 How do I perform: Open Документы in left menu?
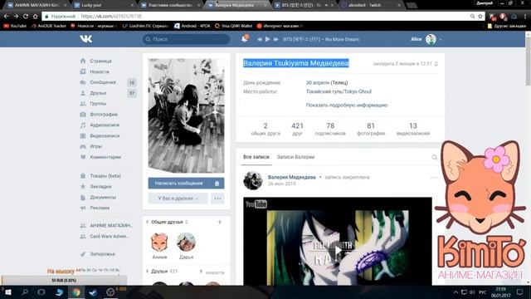tap(103, 198)
